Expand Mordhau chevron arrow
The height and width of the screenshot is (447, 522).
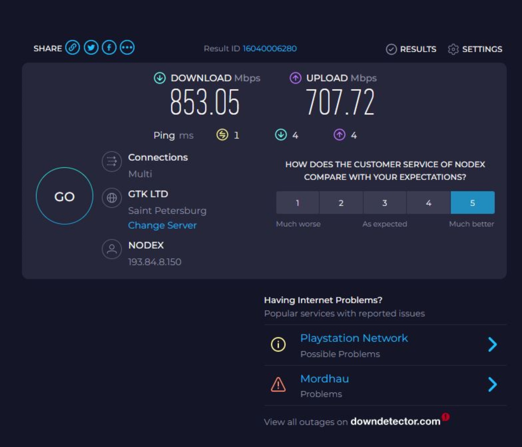[x=492, y=384]
